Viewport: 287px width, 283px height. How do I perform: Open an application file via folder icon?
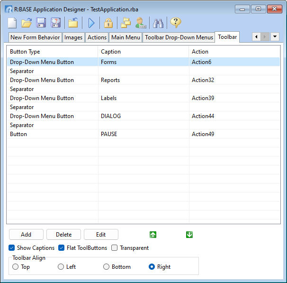[x=27, y=23]
